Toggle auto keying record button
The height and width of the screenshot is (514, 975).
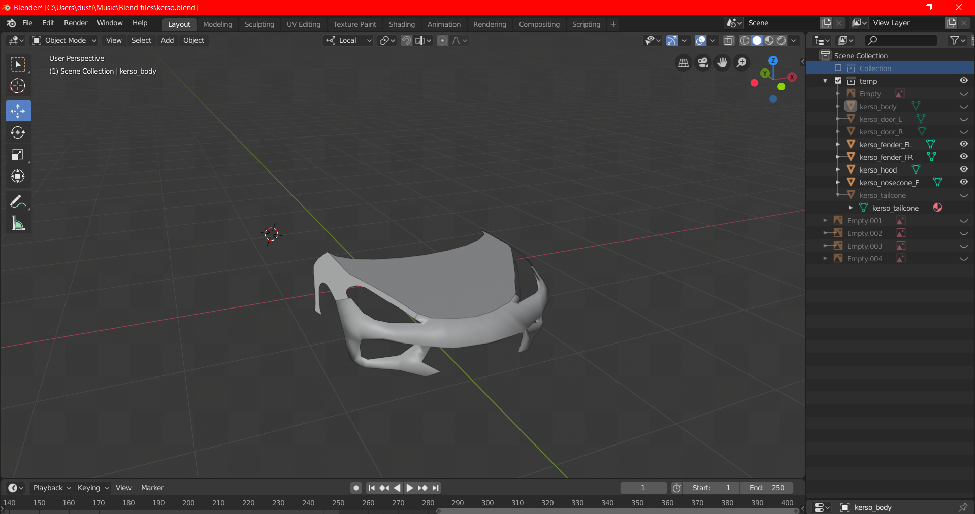pos(356,488)
